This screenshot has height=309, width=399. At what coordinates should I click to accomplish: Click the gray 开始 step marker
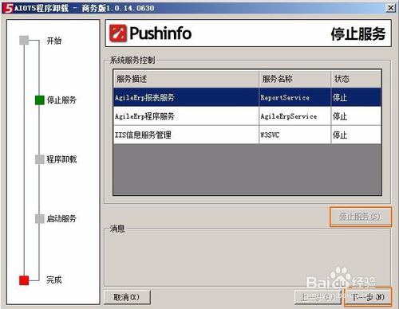[24, 41]
